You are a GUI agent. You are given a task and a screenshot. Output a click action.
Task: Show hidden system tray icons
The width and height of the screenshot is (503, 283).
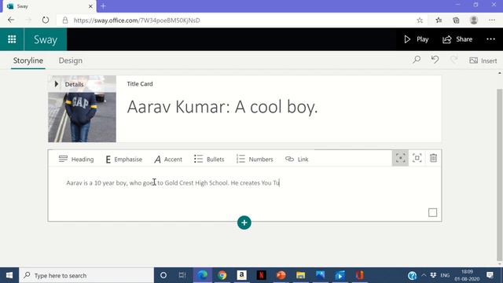tap(424, 275)
